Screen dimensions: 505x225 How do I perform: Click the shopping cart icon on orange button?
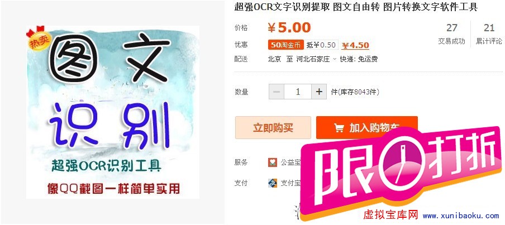click(x=339, y=128)
